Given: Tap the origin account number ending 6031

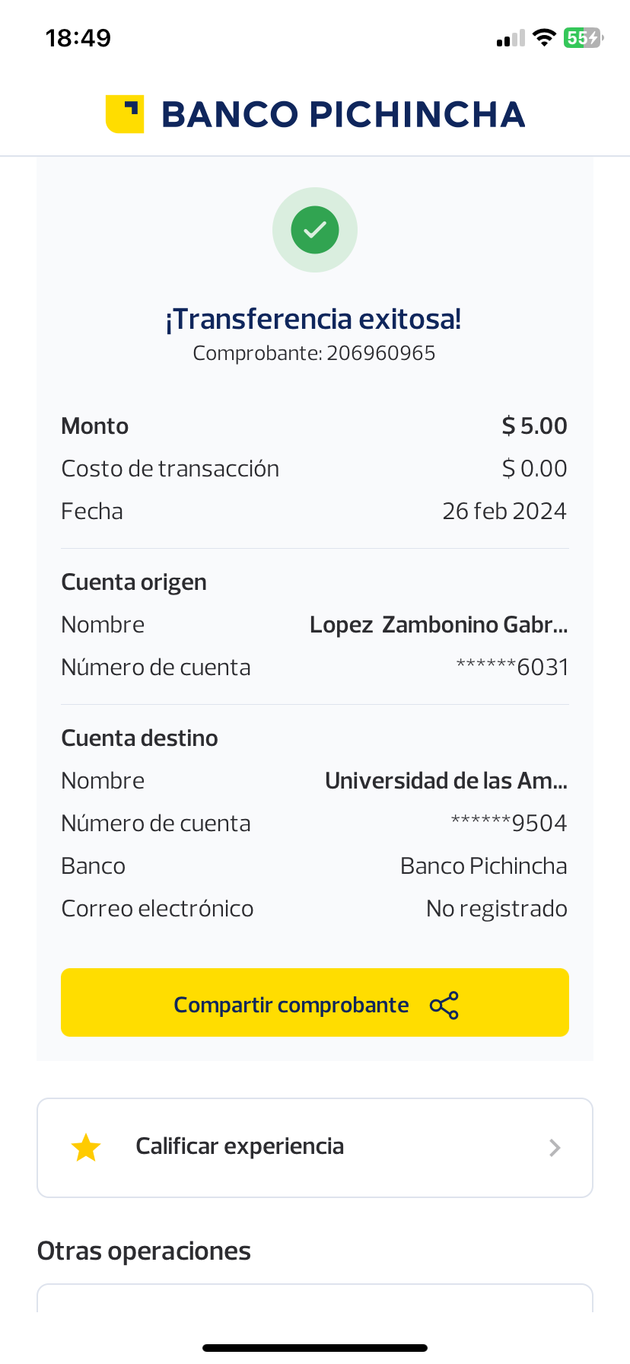Looking at the screenshot, I should (512, 668).
